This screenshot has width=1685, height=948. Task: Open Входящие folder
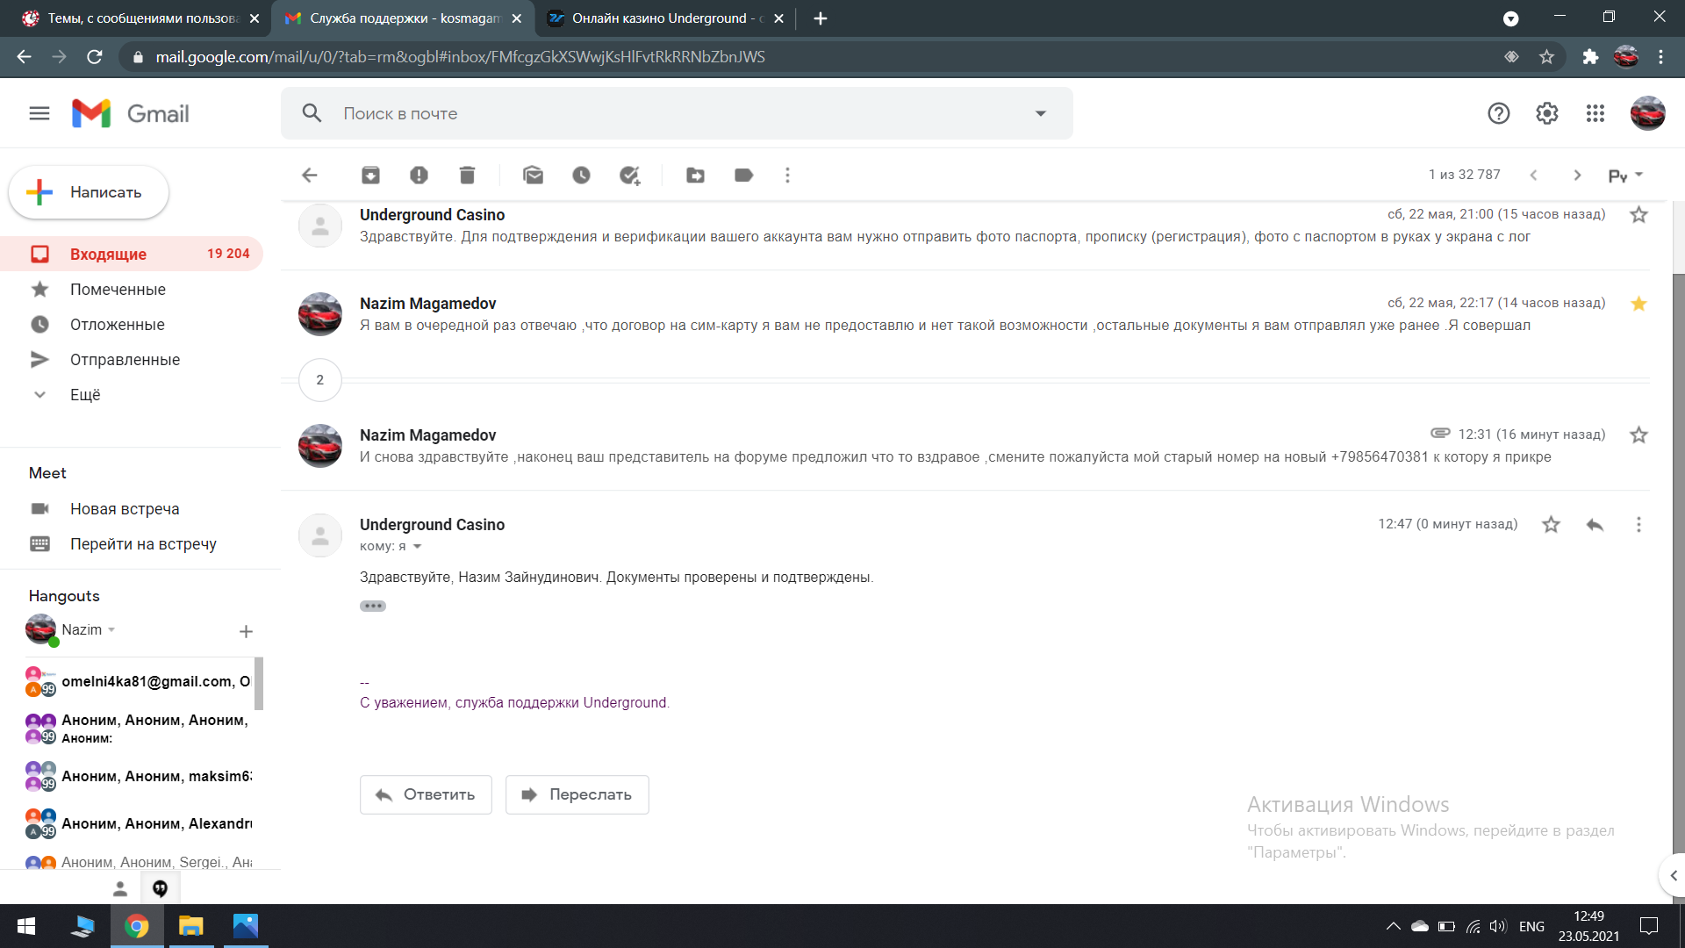point(132,255)
